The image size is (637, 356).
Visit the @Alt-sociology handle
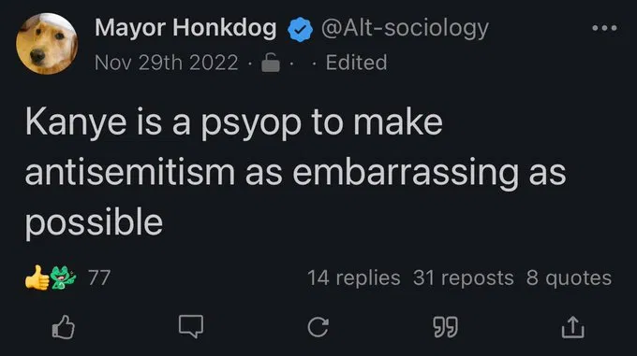click(405, 28)
